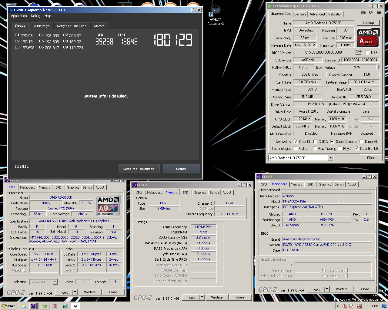Screen dimensions: 388x310
Task: Click the network tray icon
Action: pos(359,306)
